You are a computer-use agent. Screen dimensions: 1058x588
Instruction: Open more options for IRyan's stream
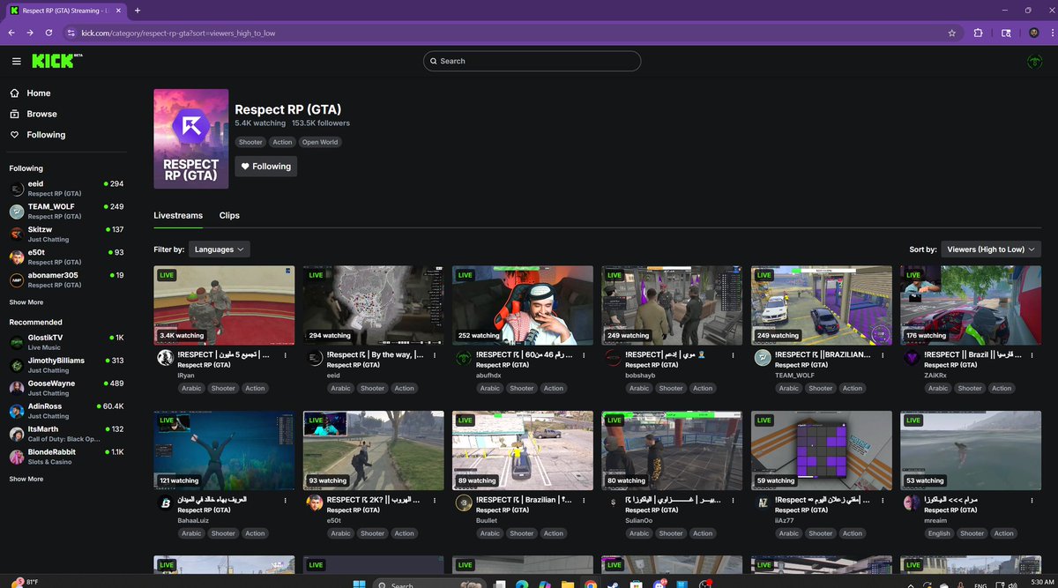pos(285,354)
